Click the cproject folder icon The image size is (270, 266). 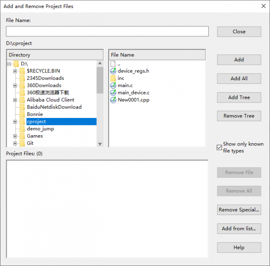click(x=22, y=121)
